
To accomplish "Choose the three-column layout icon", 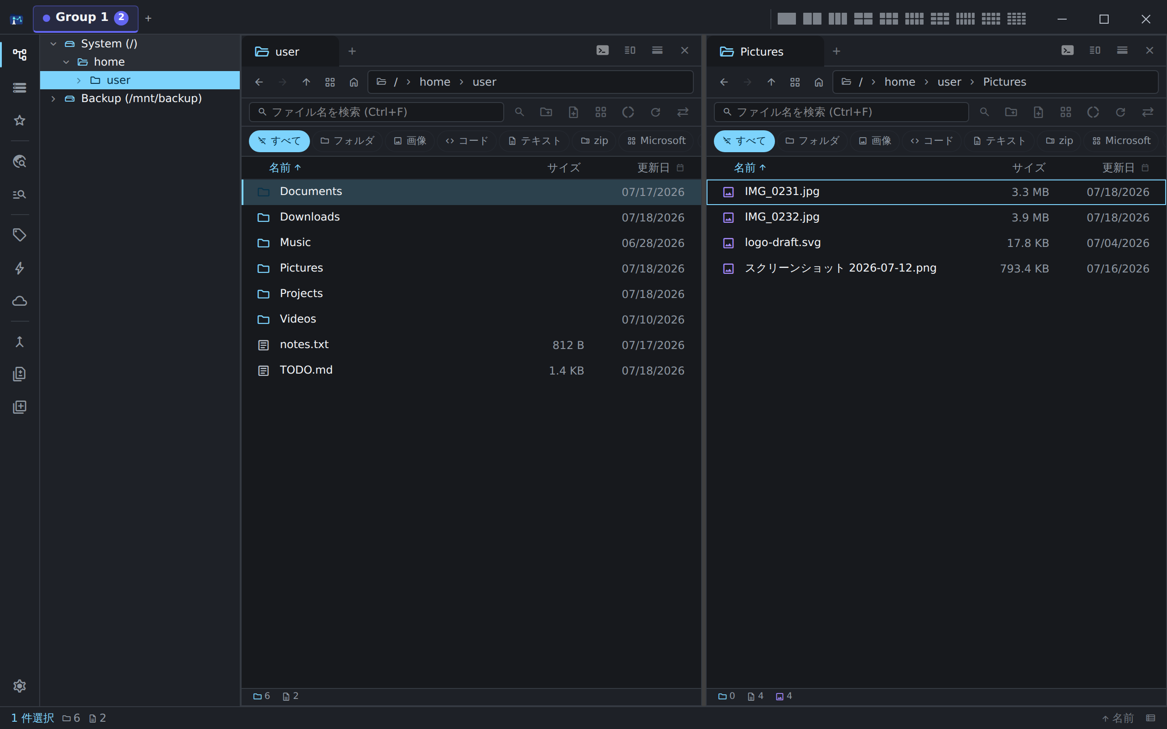I will click(x=837, y=19).
